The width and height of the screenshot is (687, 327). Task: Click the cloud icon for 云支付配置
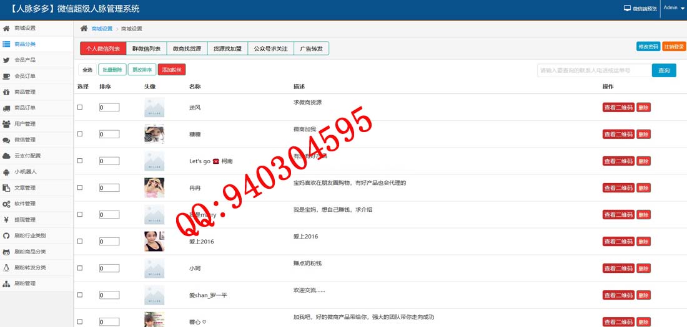pos(6,156)
